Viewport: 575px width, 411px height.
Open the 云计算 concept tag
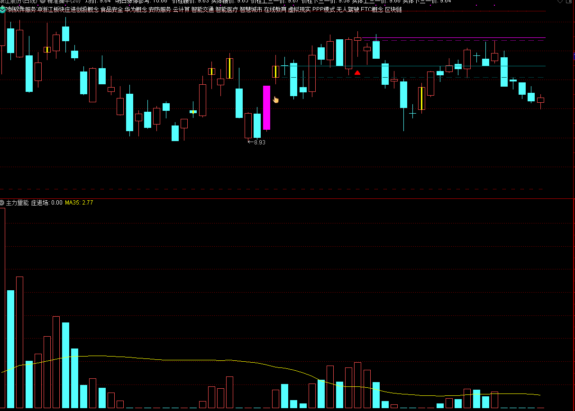point(181,9)
